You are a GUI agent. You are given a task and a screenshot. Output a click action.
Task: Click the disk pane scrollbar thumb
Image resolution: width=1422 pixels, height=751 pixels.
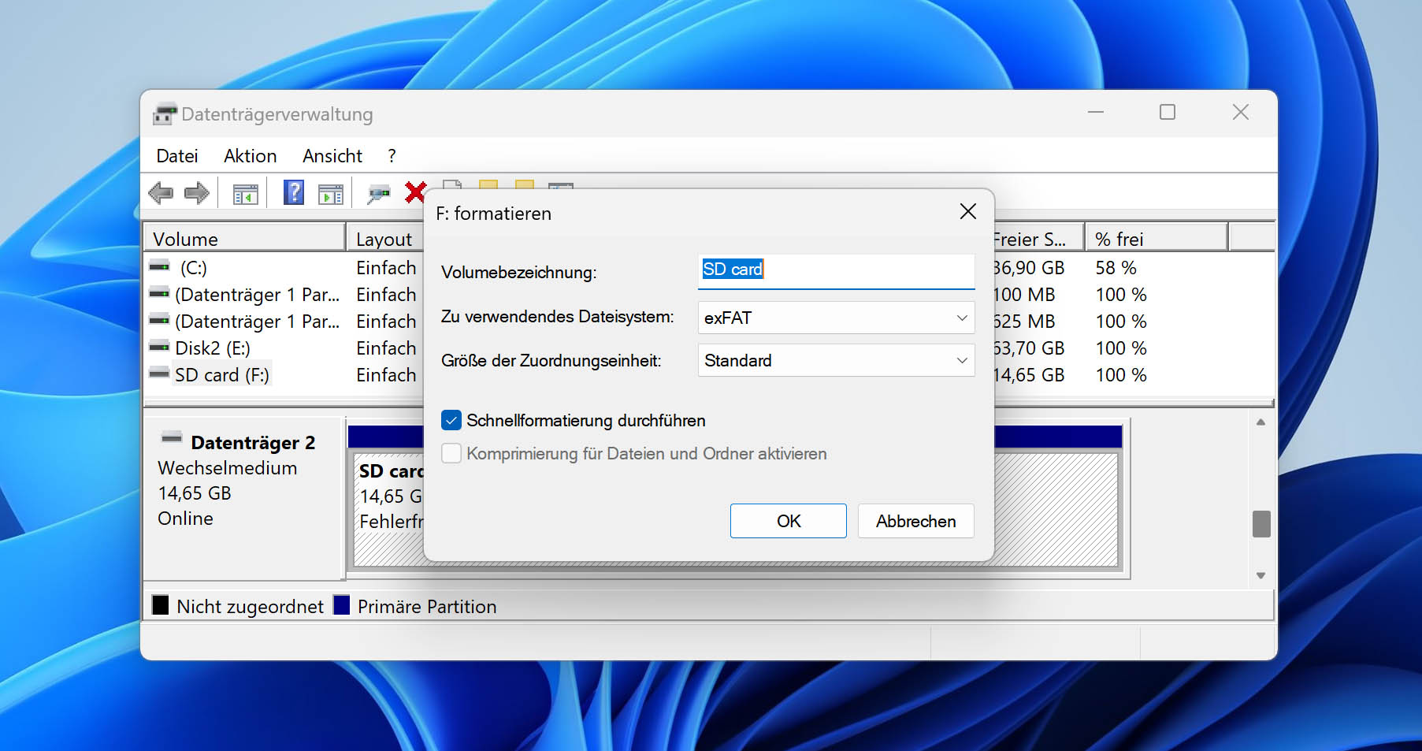(x=1261, y=524)
